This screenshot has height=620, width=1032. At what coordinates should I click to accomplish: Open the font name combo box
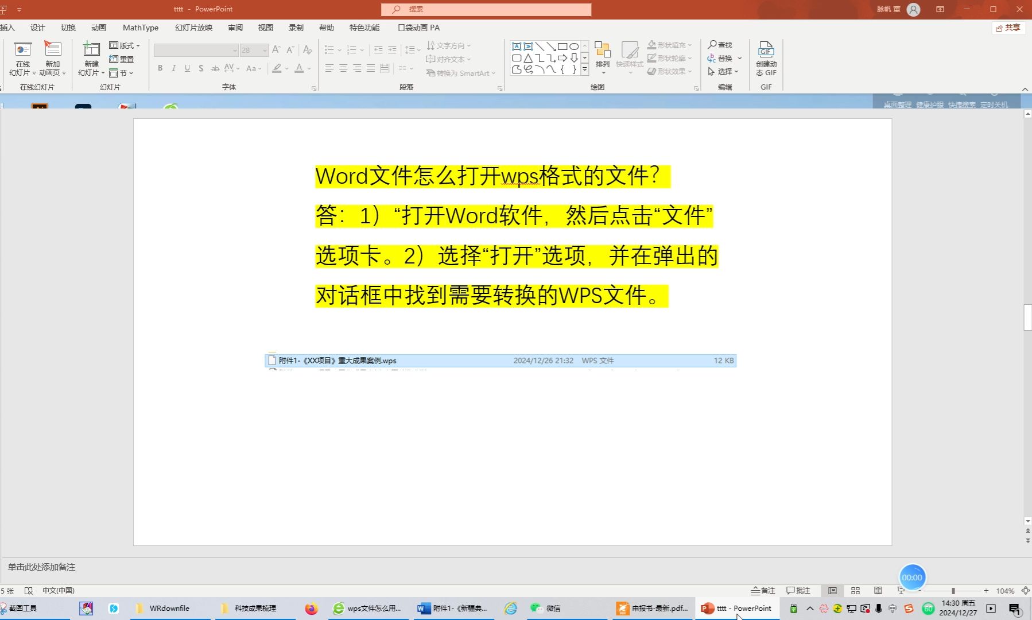[196, 50]
